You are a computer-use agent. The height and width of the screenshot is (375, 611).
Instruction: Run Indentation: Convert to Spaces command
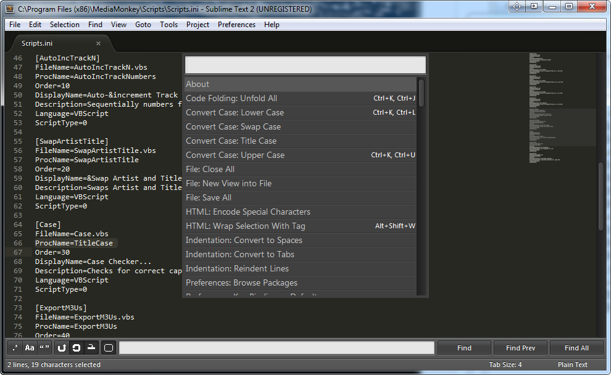301,241
